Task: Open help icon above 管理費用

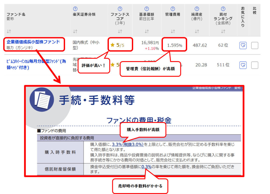Action: coord(173,9)
